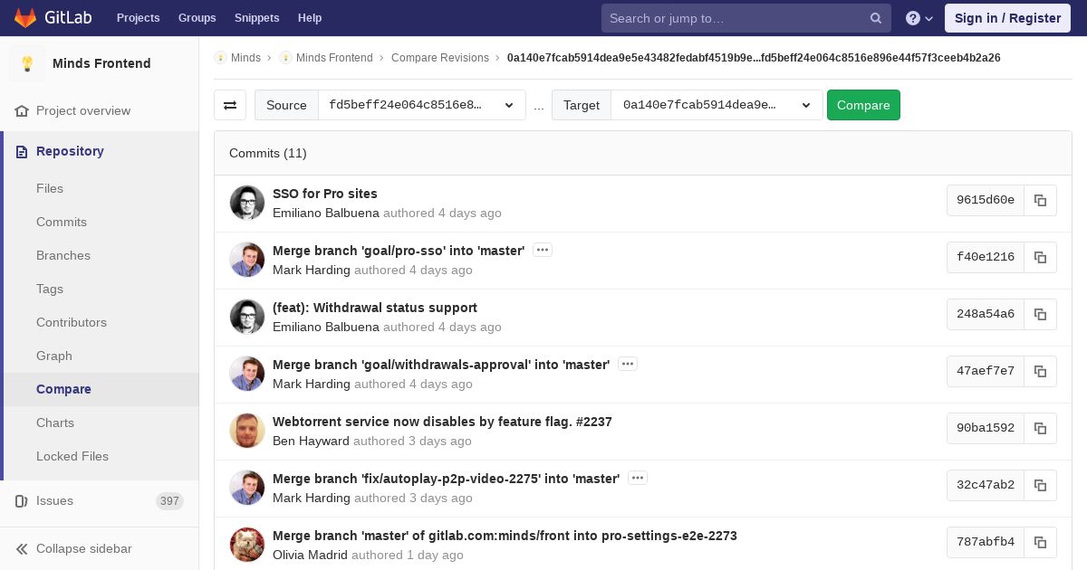The width and height of the screenshot is (1087, 570).
Task: Click commit hash 9615d60e
Action: [986, 200]
